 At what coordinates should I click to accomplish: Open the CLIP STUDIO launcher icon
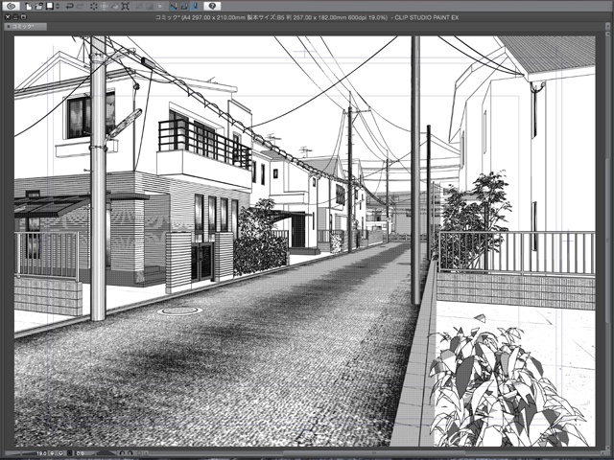[x=11, y=6]
